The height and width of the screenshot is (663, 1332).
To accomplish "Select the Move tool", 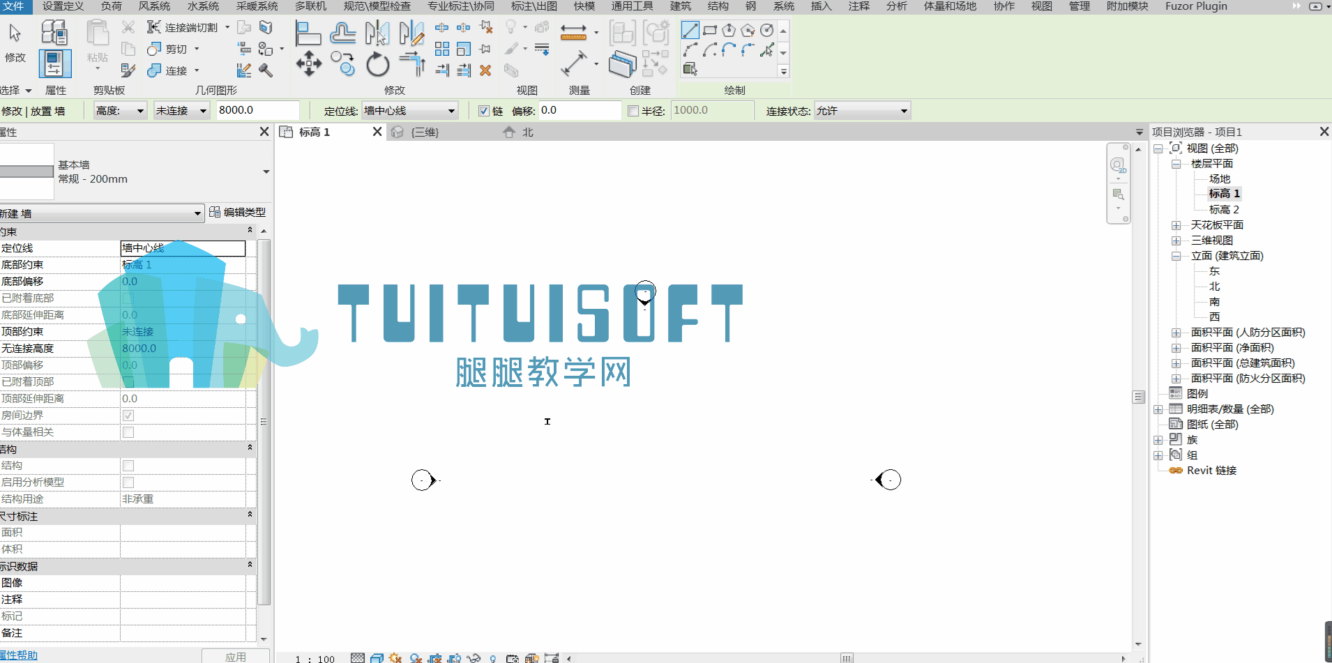I will click(x=308, y=63).
